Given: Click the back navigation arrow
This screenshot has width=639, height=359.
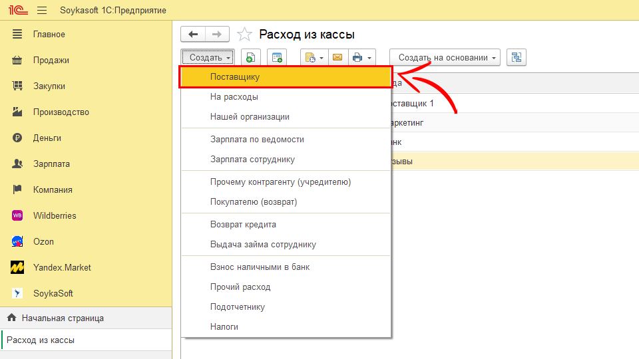Looking at the screenshot, I should click(193, 35).
